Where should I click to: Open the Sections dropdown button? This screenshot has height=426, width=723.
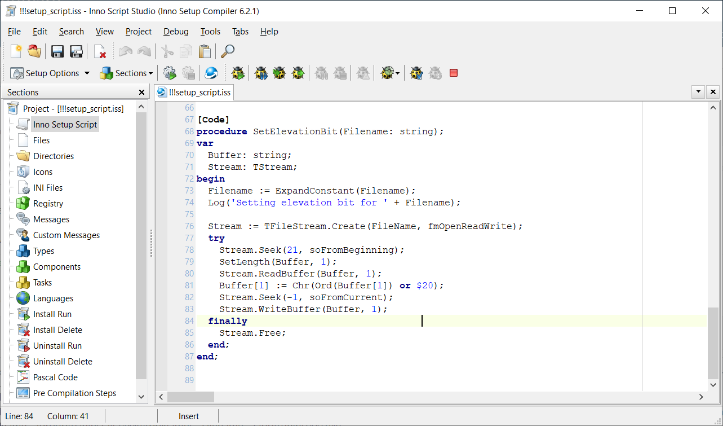pos(126,73)
